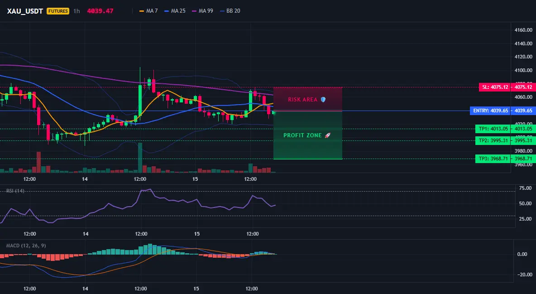Click the 15 date marker on the price chart
The height and width of the screenshot is (294, 536).
(x=195, y=179)
